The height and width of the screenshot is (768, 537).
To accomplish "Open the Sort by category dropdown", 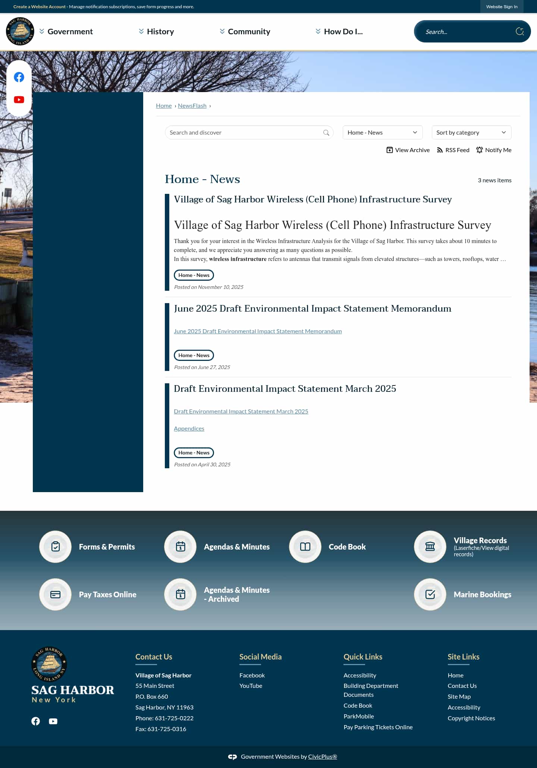I will [x=471, y=132].
